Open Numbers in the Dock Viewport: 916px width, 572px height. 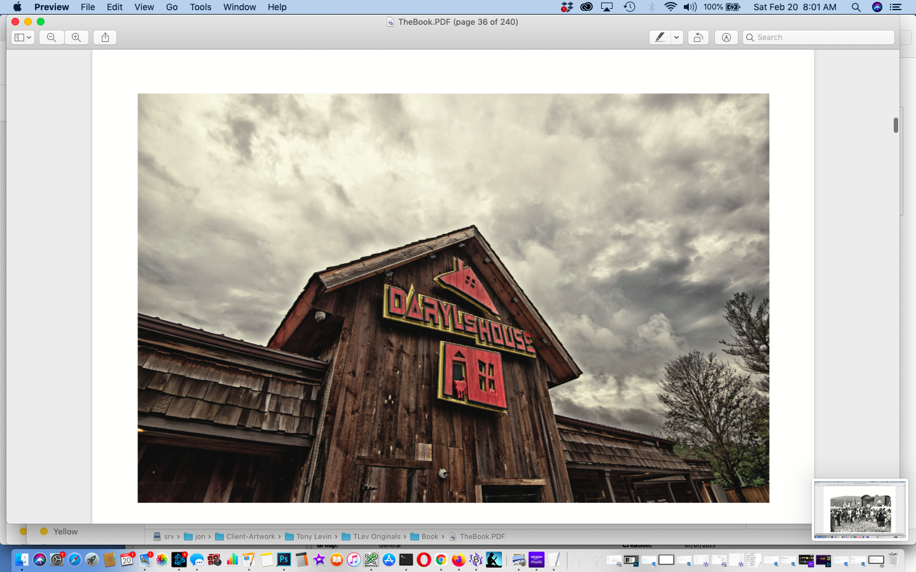[x=232, y=559]
